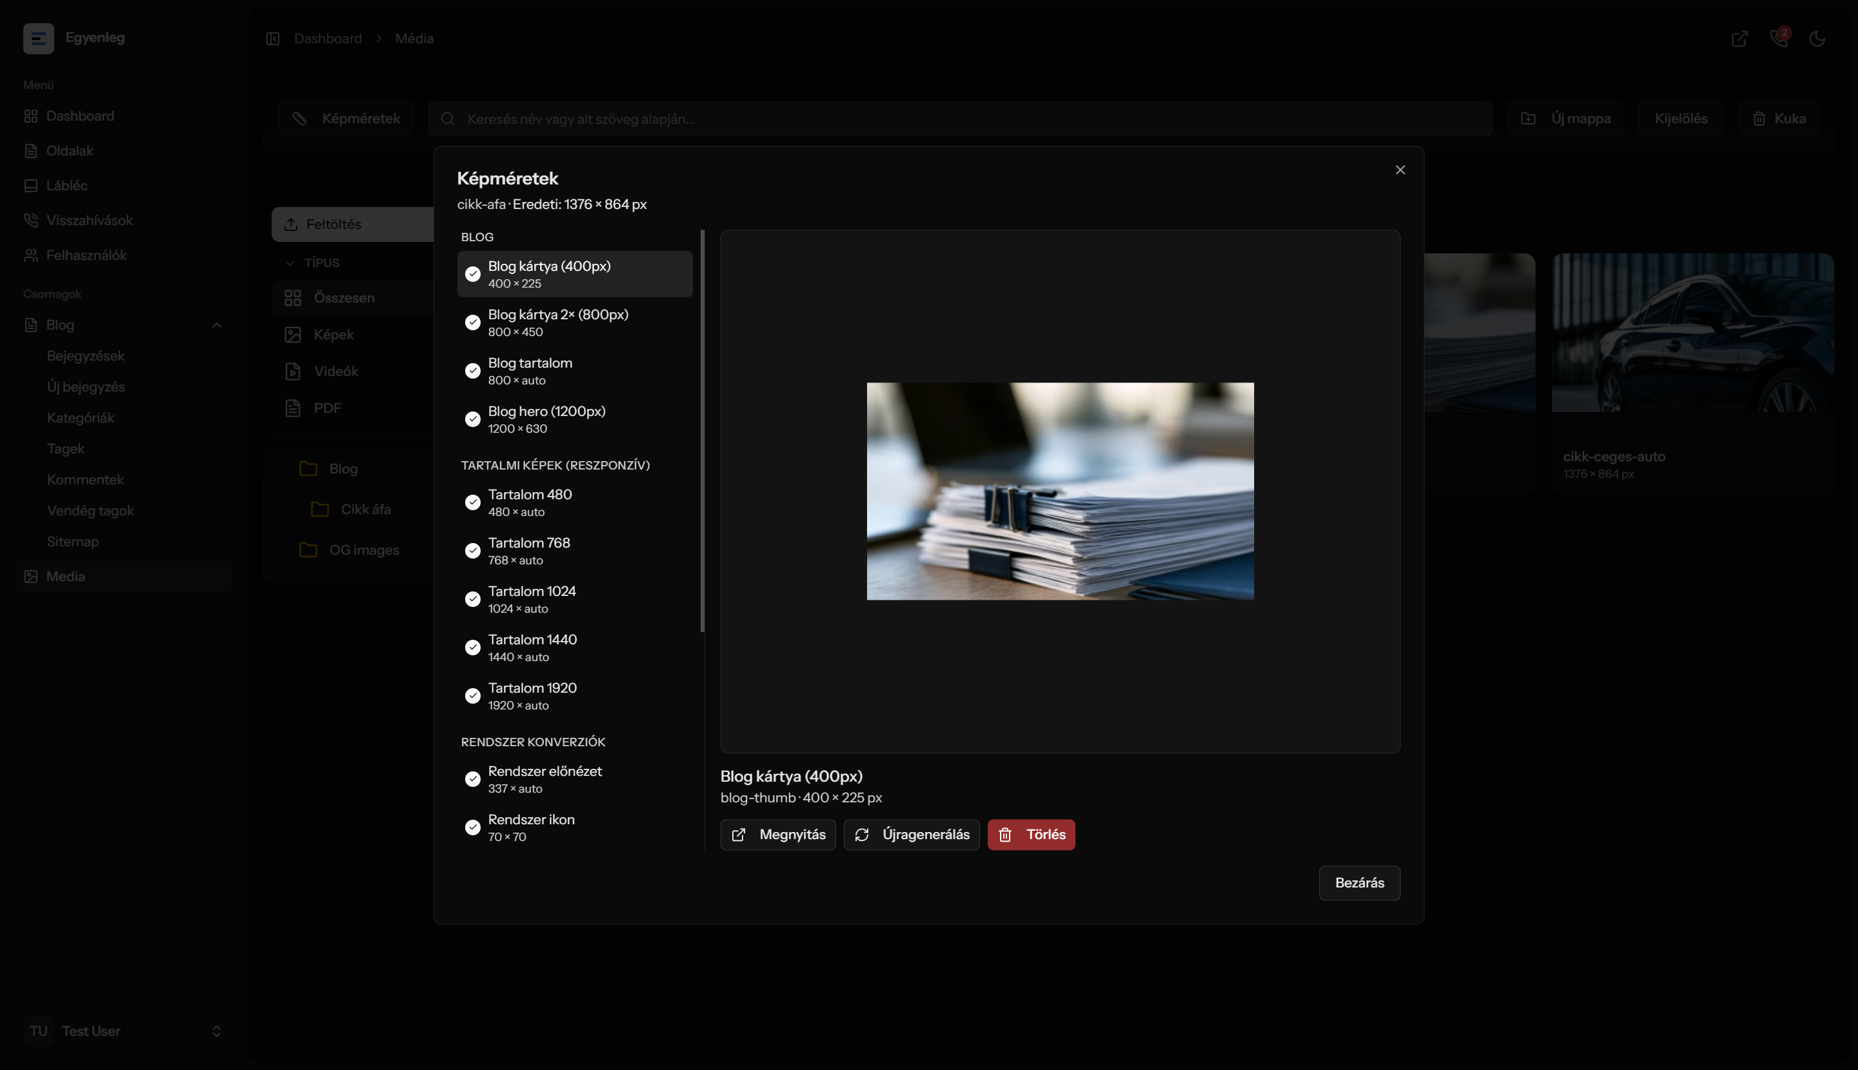Select the Tartalom 1024 size
Image resolution: width=1858 pixels, height=1070 pixels.
575,600
